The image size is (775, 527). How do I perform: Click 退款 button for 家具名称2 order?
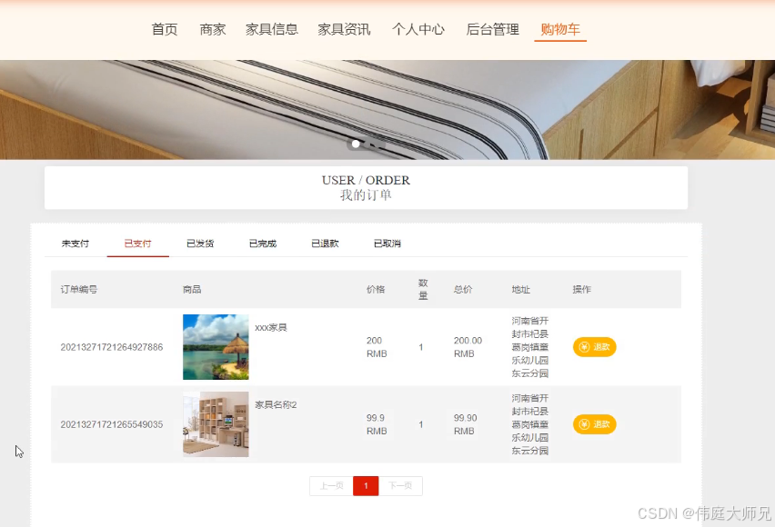point(595,424)
